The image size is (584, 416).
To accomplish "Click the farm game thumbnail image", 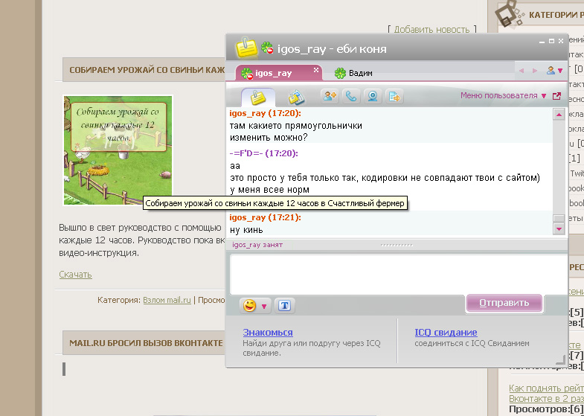I will point(118,150).
